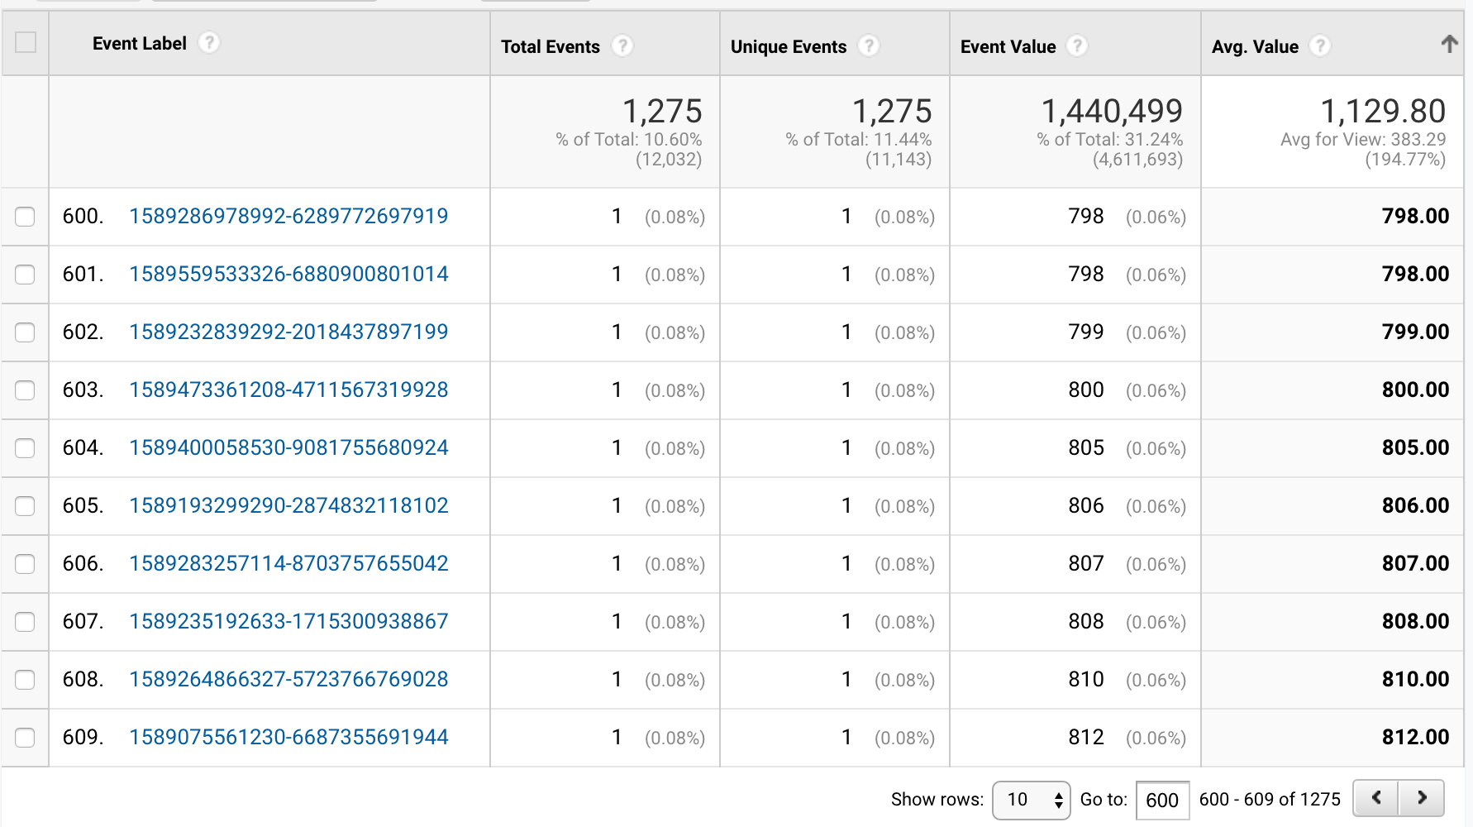Select the 808.00 Avg. Value cell
1473x827 pixels.
(x=1415, y=621)
